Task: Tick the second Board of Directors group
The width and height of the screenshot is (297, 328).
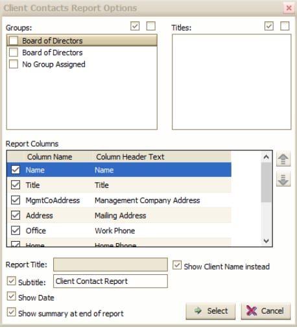Action: click(14, 53)
